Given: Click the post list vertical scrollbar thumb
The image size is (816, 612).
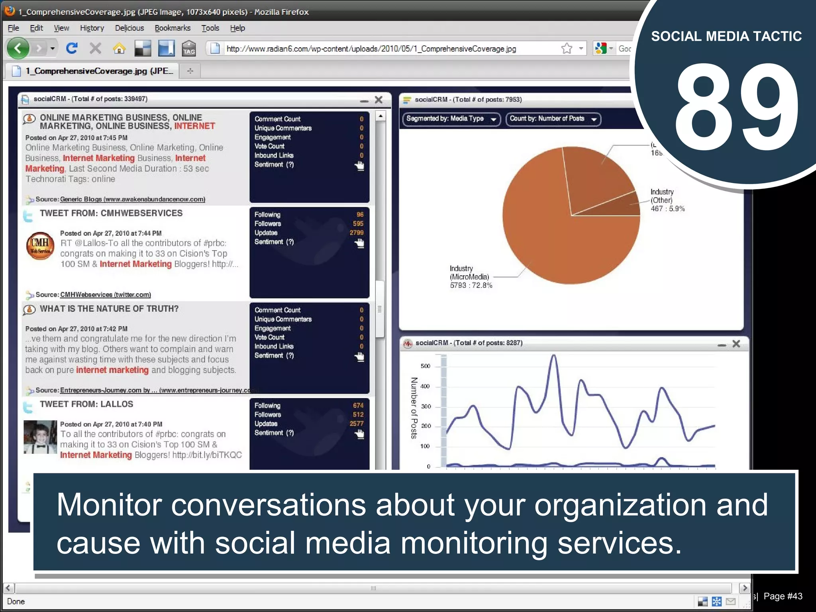Looking at the screenshot, I should point(380,309).
